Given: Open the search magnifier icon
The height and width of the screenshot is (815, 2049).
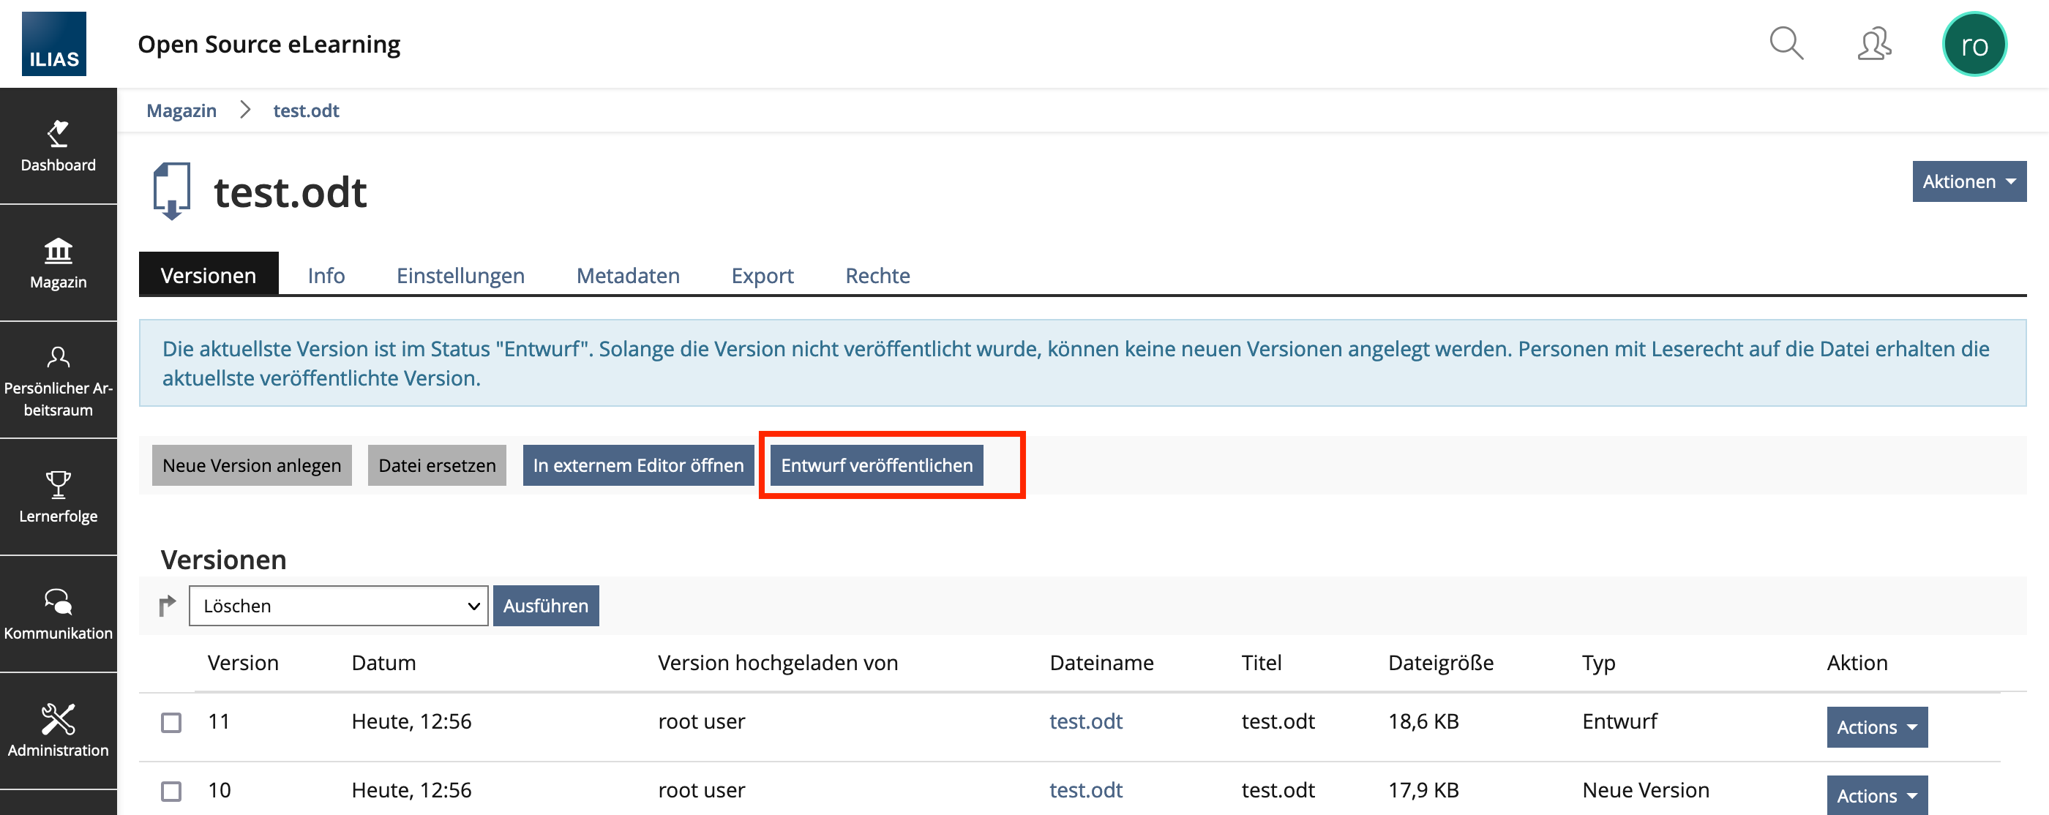Looking at the screenshot, I should (x=1786, y=44).
